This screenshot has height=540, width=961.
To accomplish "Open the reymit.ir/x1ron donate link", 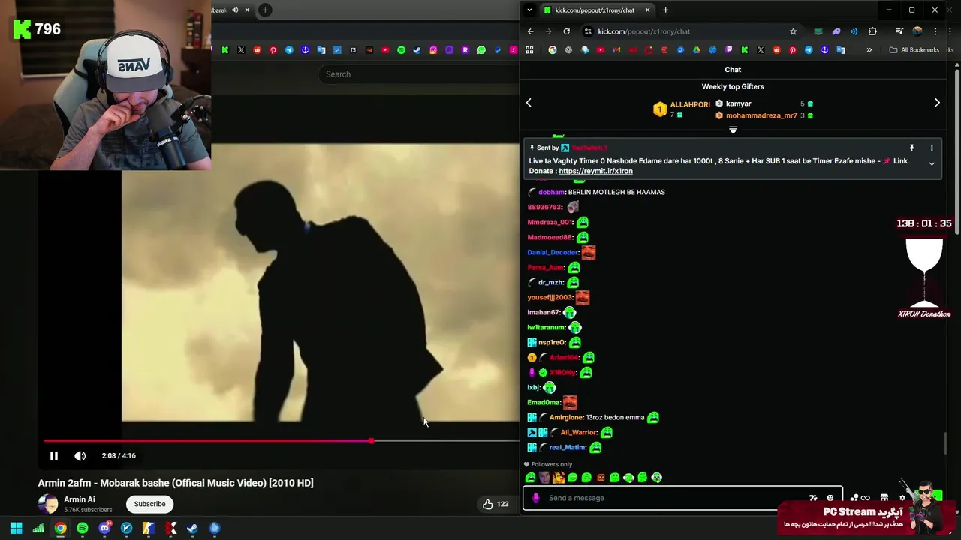I will (x=595, y=171).
